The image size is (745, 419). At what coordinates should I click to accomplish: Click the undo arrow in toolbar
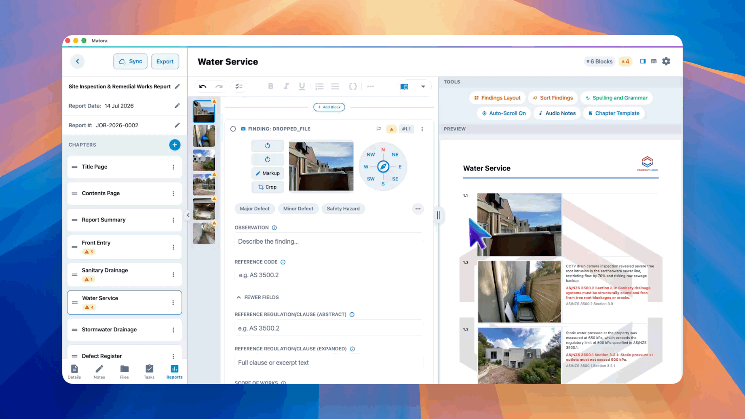coord(202,86)
